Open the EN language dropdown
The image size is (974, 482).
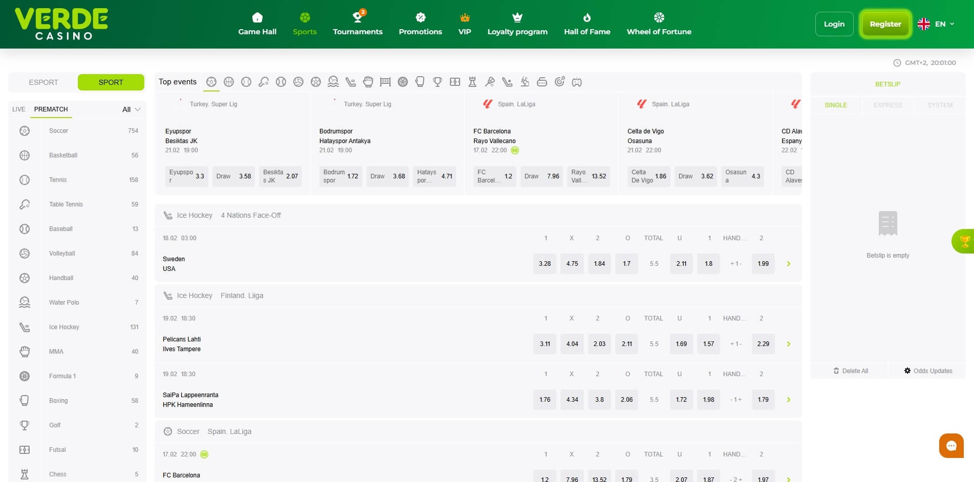click(937, 24)
